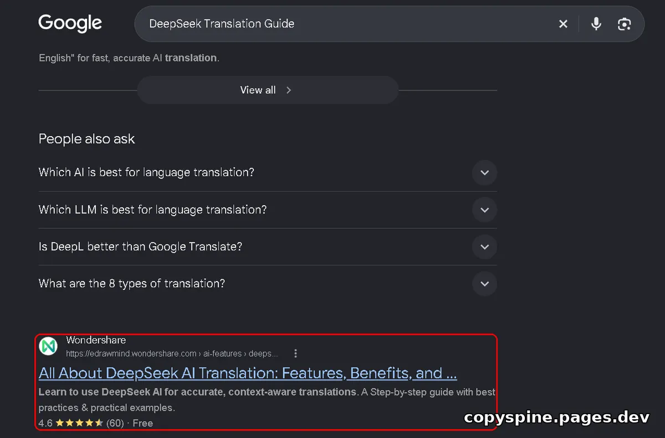The image size is (665, 438).
Task: Expand "Is DeepL better than Google Translate?"
Action: 268,247
